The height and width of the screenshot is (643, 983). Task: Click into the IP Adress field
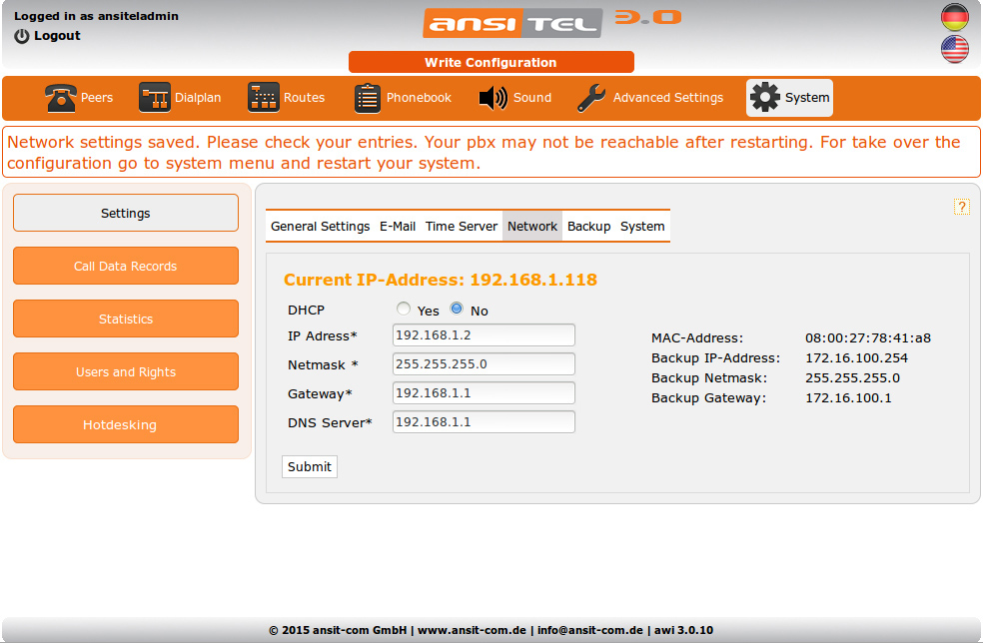(x=484, y=335)
